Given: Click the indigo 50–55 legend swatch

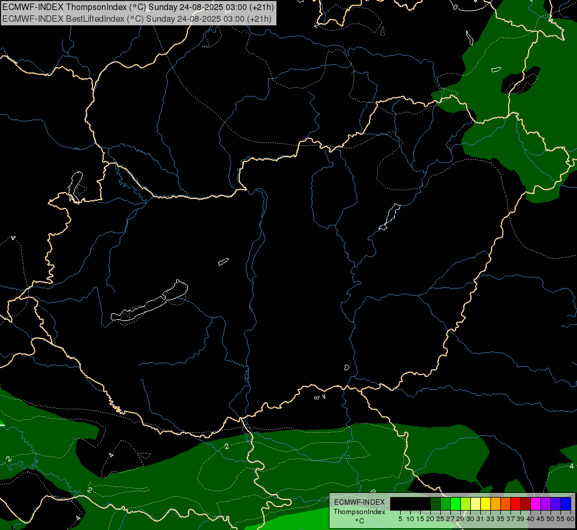Looking at the screenshot, I should (556, 503).
